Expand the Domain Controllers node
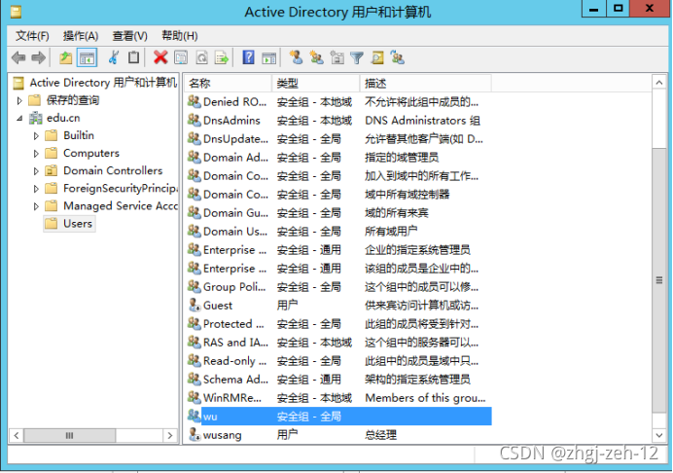The width and height of the screenshot is (673, 473). pyautogui.click(x=36, y=171)
